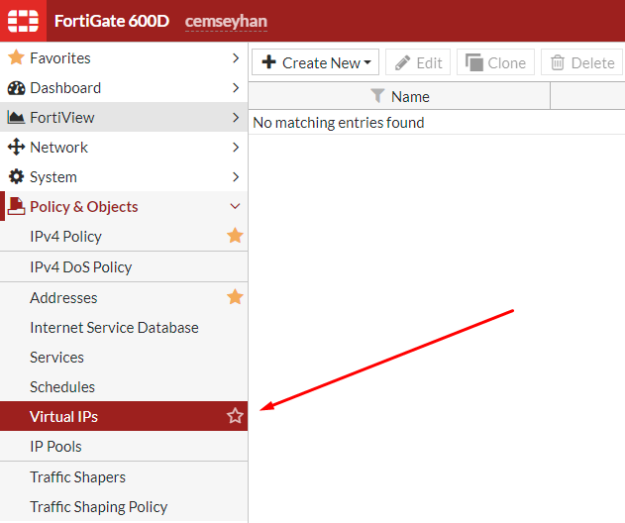Click the pencil icon on Edit
The height and width of the screenshot is (523, 625).
pyautogui.click(x=402, y=62)
